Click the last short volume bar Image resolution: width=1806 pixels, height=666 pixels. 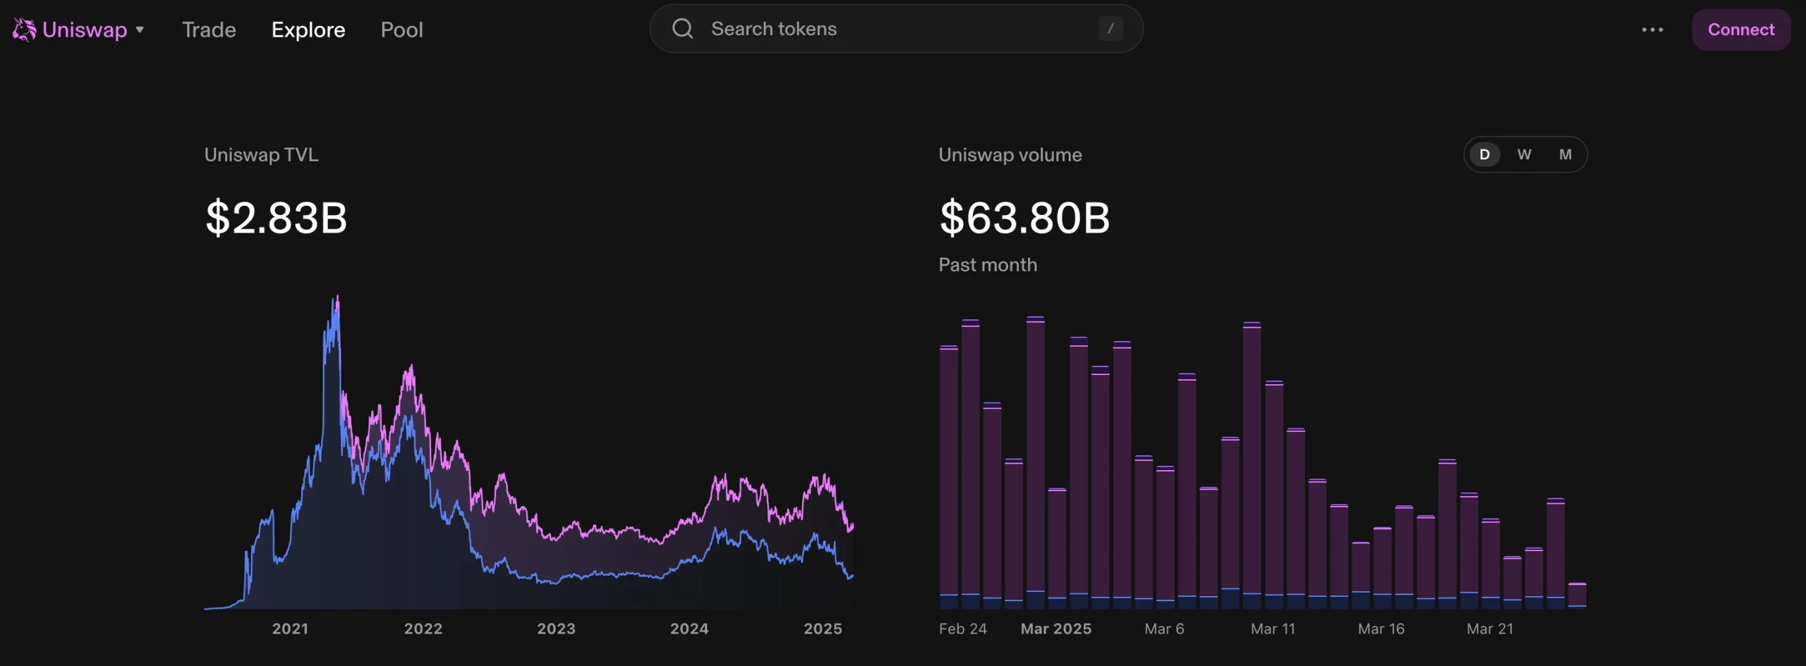coord(1577,595)
